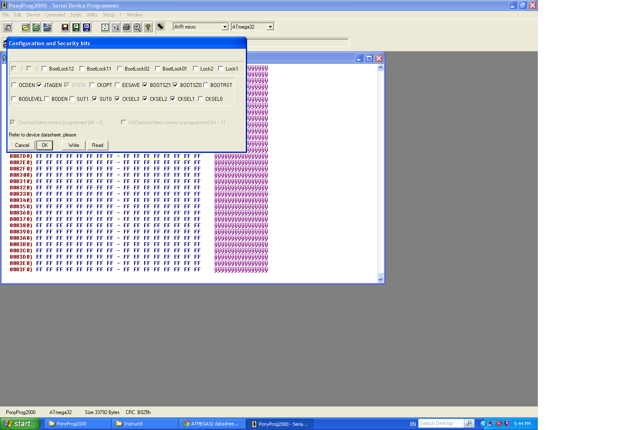
Task: Switch to PonyProg2000 folder taskbar item
Action: click(x=78, y=424)
